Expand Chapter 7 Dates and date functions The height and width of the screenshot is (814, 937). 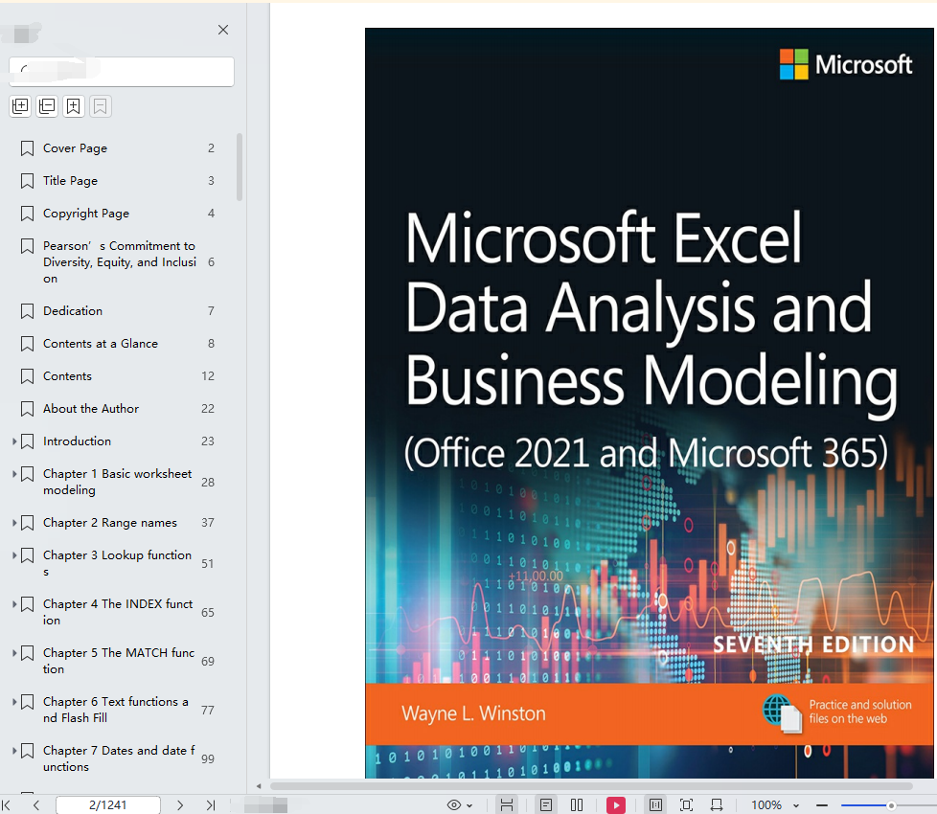14,750
